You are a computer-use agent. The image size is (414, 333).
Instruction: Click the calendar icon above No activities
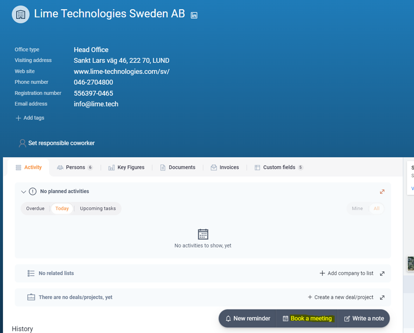[x=203, y=234]
